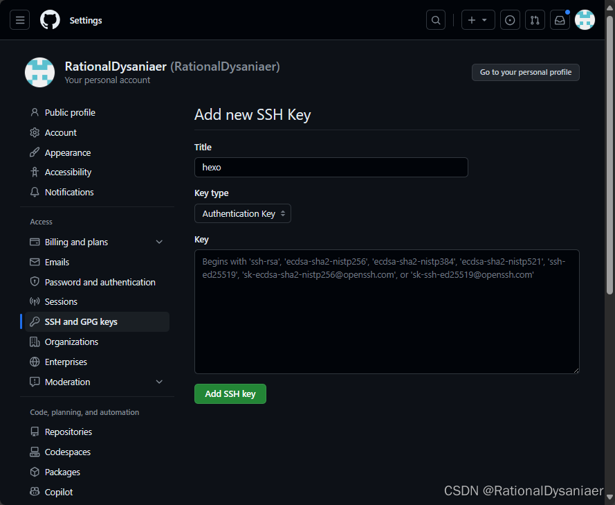Focus the Key textarea
Image resolution: width=615 pixels, height=505 pixels.
pyautogui.click(x=387, y=312)
